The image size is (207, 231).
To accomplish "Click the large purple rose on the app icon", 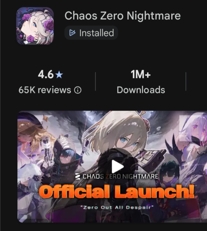I will (49, 25).
